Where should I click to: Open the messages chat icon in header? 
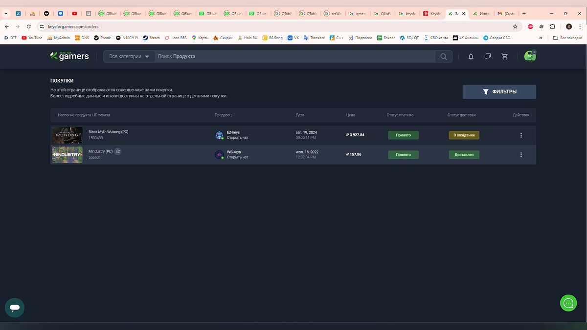click(x=487, y=57)
